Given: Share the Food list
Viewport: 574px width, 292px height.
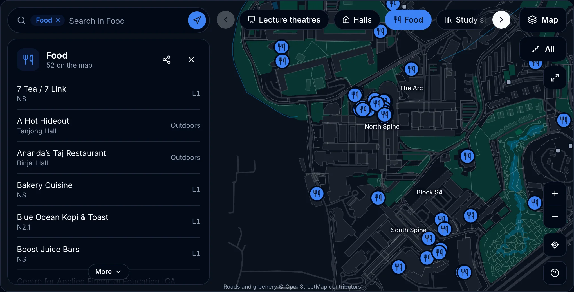Looking at the screenshot, I should (x=167, y=60).
